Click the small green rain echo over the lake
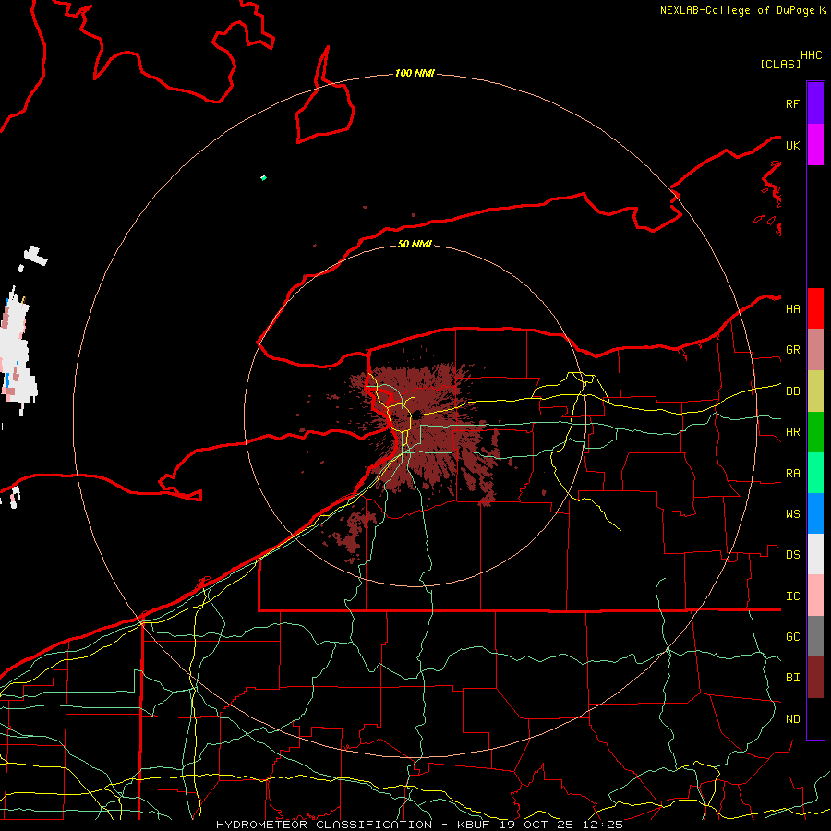Viewport: 831px width, 831px height. click(263, 177)
